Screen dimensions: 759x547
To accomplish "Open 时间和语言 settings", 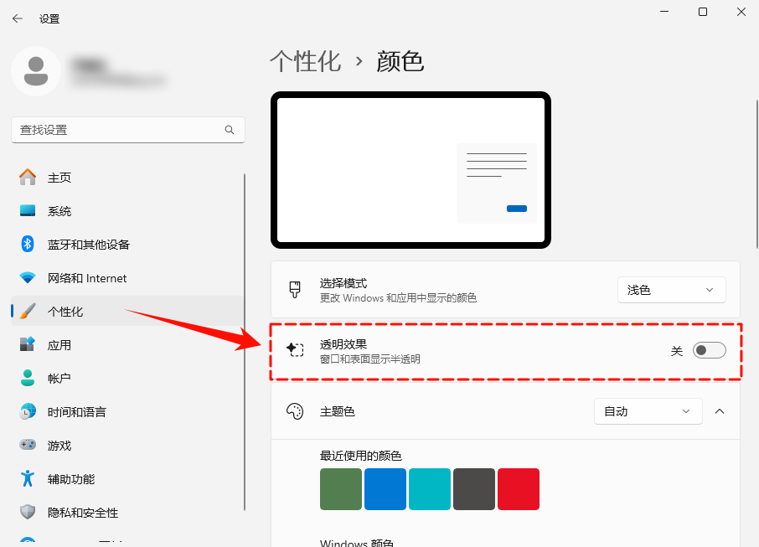I will coord(75,411).
